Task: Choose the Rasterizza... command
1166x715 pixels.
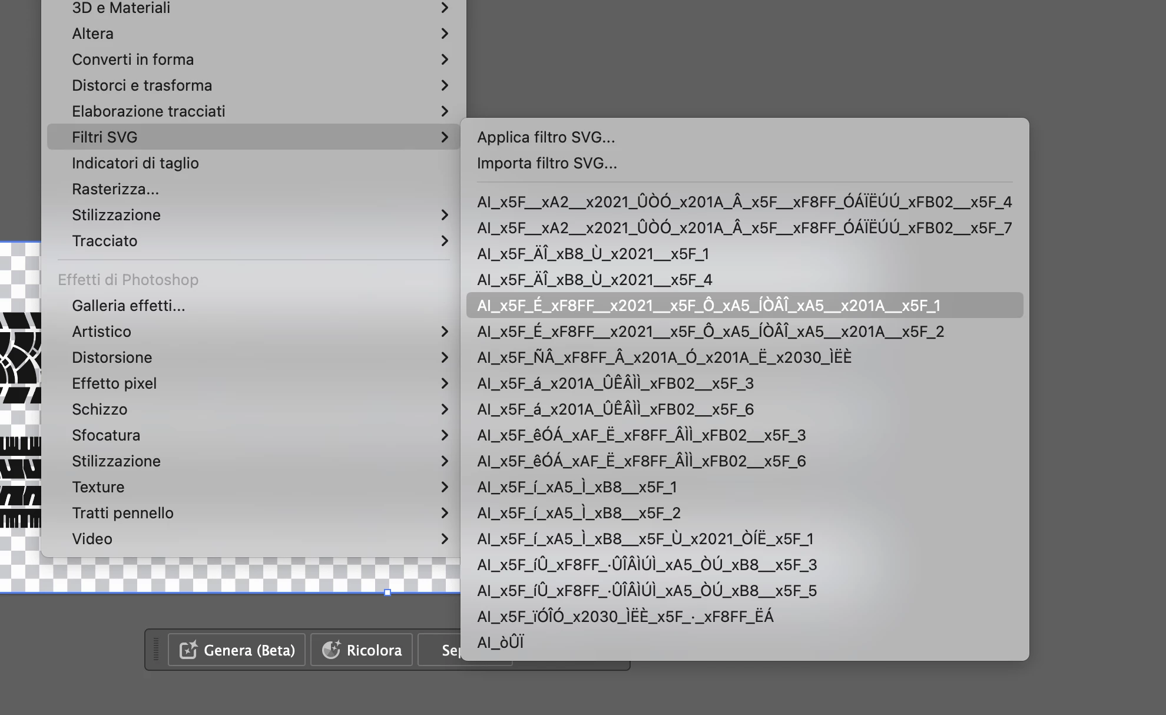Action: click(115, 189)
